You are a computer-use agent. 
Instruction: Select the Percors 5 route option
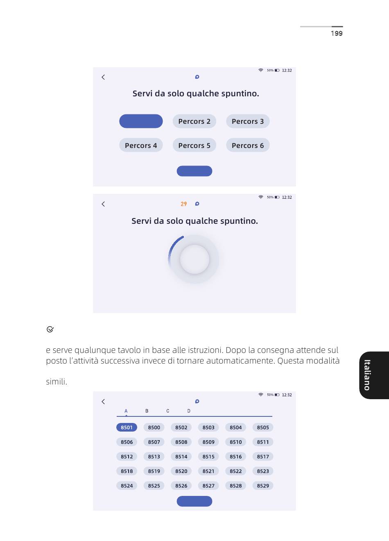click(x=194, y=145)
